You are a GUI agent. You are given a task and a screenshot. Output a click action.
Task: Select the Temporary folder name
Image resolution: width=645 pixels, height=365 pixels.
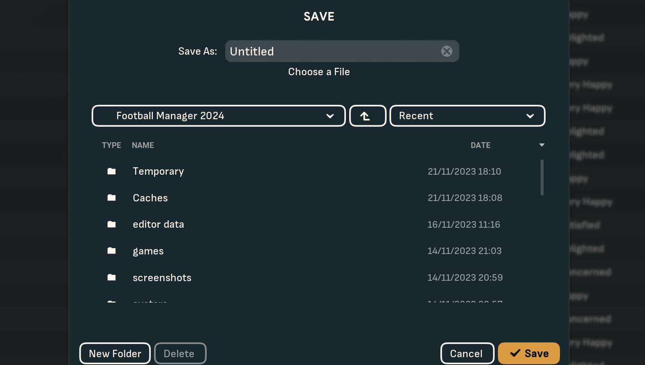(x=158, y=171)
